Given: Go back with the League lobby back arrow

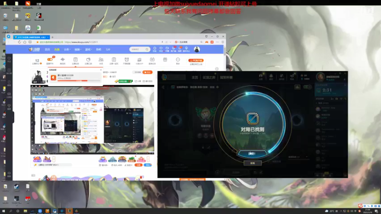Looking at the screenshot, I should point(163,87).
